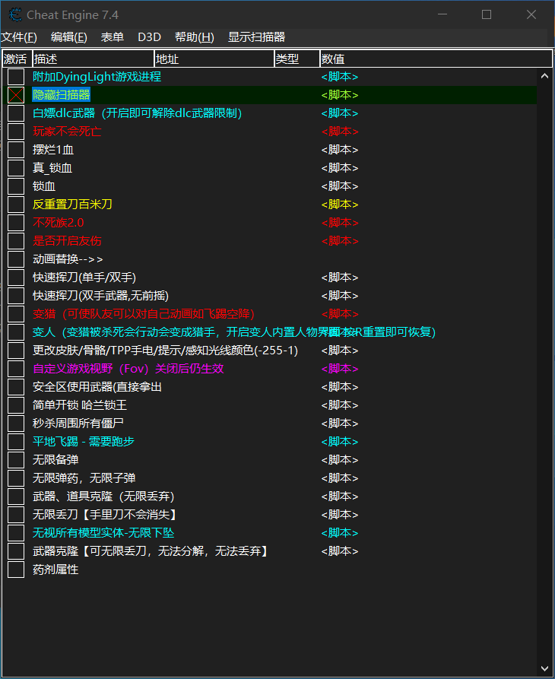555x679 pixels.
Task: Activate 武器、道具克隆 checkbox
Action: tap(16, 497)
